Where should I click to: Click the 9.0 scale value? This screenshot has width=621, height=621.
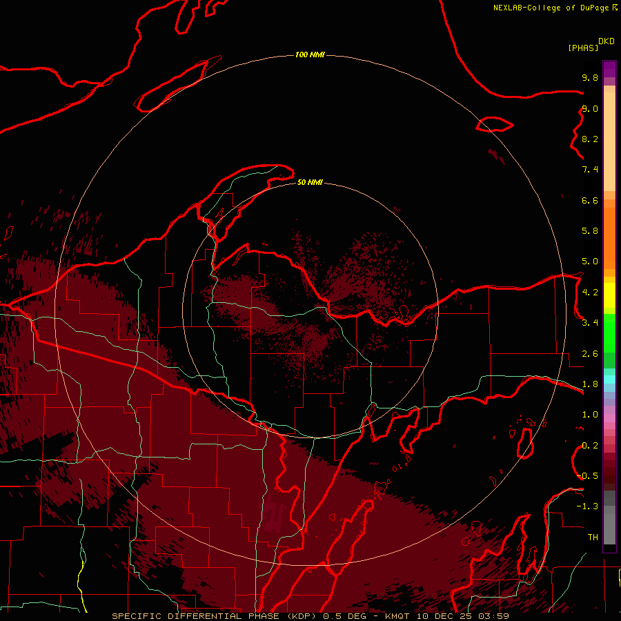pos(590,108)
